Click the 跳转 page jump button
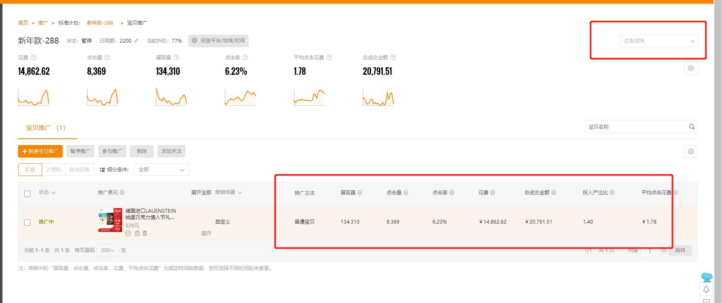This screenshot has width=722, height=303. [680, 250]
